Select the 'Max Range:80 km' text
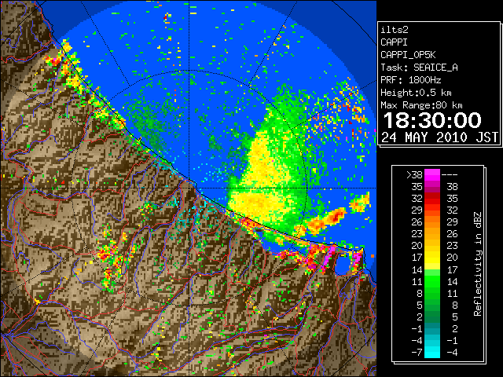Image resolution: width=503 pixels, height=377 pixels. click(421, 105)
